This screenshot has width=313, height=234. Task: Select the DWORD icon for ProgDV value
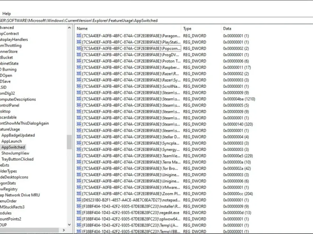pyautogui.click(x=79, y=55)
